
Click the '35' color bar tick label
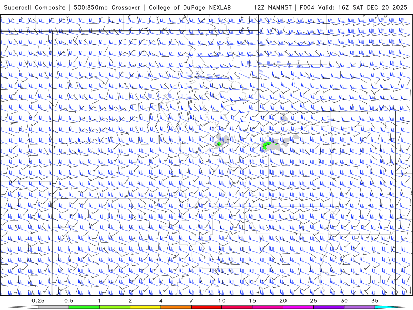tap(375, 301)
